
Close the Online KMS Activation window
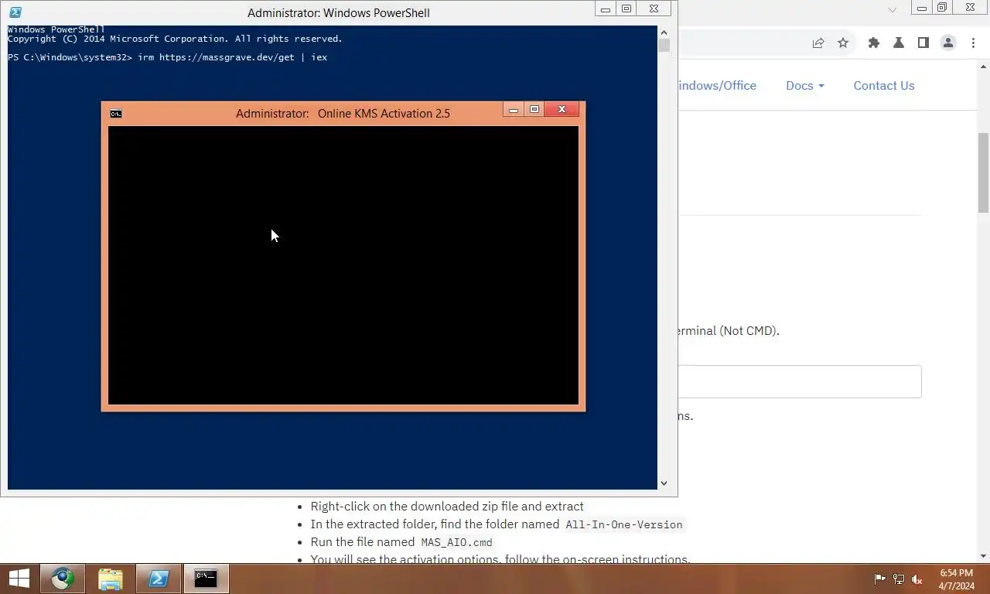click(562, 110)
